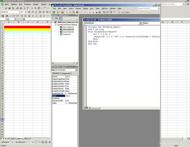Screen dimensions: 190x147
Task: Open the Name Box dropdown arrow
Action: [x=15, y=19]
